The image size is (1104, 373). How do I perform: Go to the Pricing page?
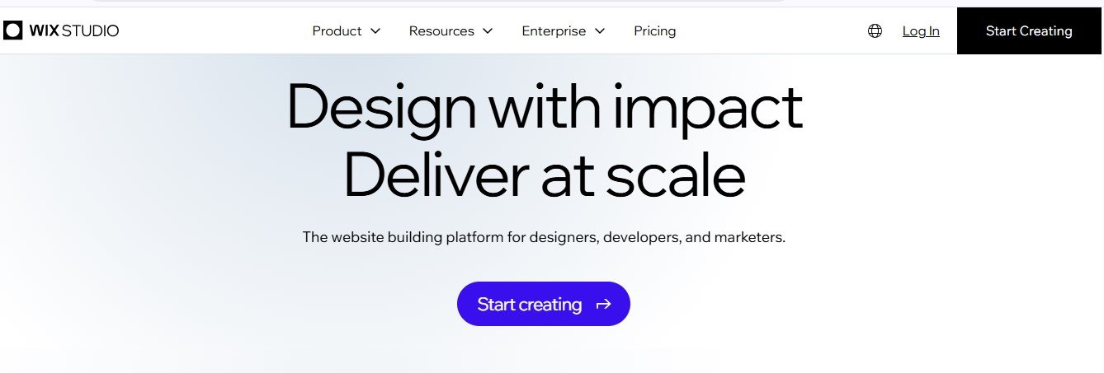coord(654,31)
